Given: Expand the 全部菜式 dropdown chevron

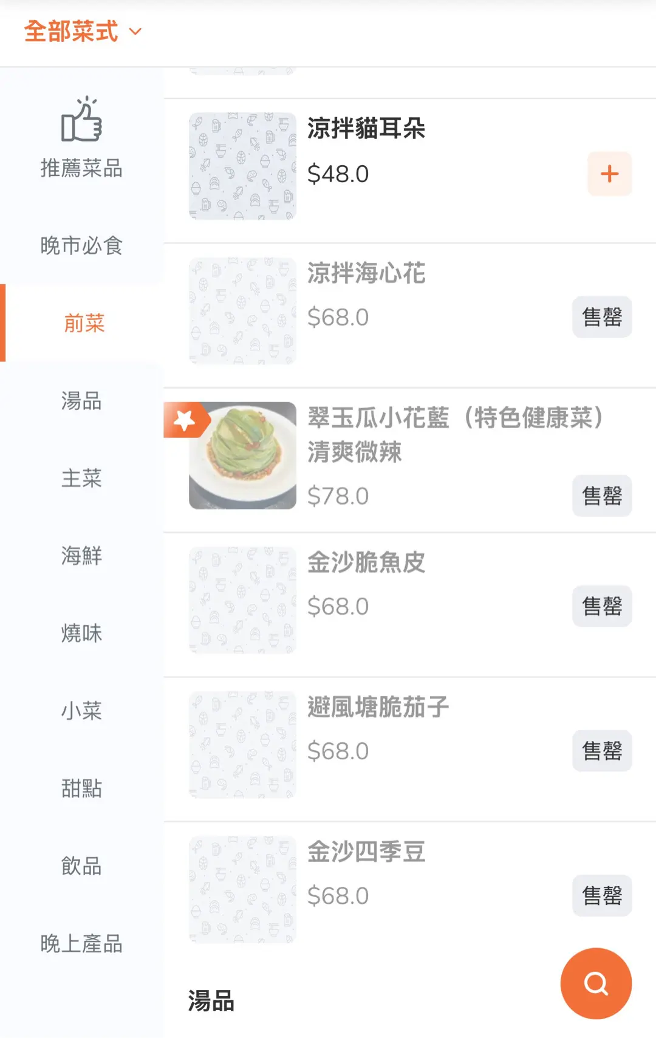Looking at the screenshot, I should [x=135, y=32].
